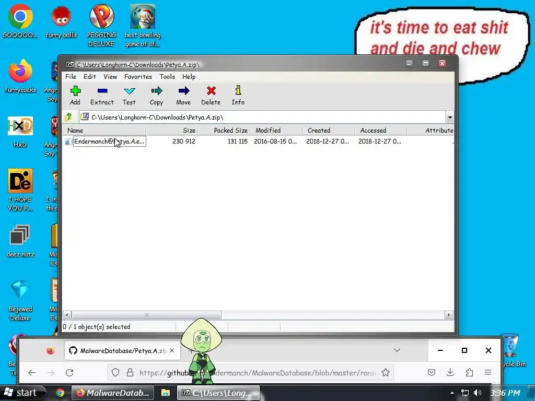The height and width of the screenshot is (401, 535).
Task: Expand the address path dropdown
Action: point(450,117)
